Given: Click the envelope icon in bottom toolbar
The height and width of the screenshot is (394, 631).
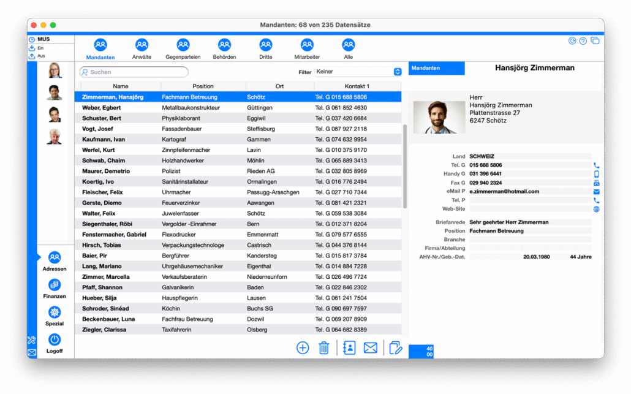Looking at the screenshot, I should coord(370,348).
